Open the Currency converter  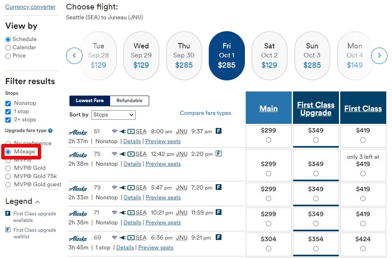click(31, 7)
